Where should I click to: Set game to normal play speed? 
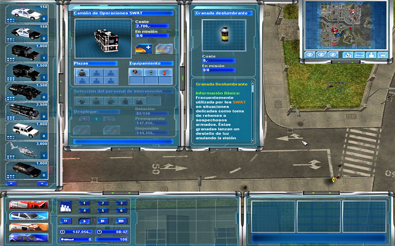tap(84, 221)
